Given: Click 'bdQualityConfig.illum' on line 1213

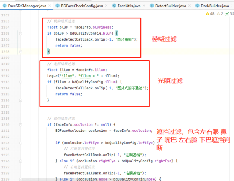Looking at the screenshot, I should point(94,82).
